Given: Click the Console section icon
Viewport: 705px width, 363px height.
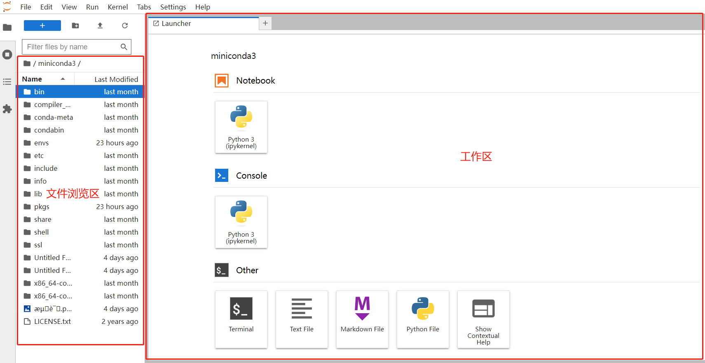Looking at the screenshot, I should point(222,175).
